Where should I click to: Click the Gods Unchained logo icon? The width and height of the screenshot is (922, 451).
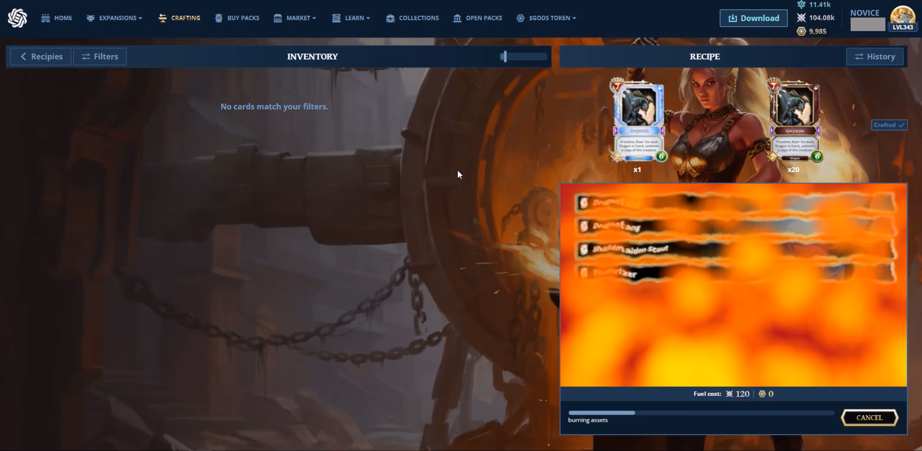[17, 18]
